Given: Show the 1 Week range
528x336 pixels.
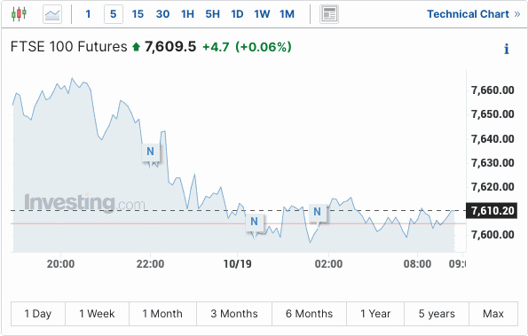Looking at the screenshot, I should click(97, 314).
